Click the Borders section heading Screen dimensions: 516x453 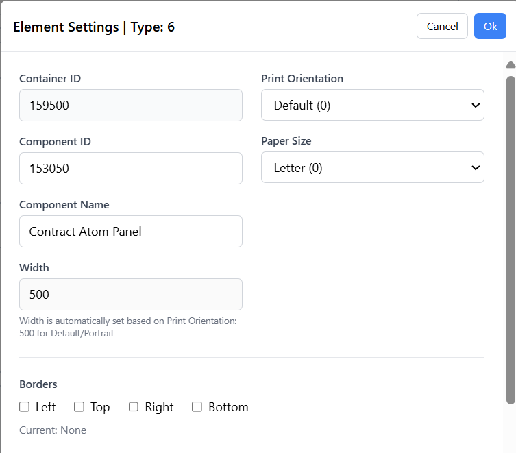coord(38,384)
